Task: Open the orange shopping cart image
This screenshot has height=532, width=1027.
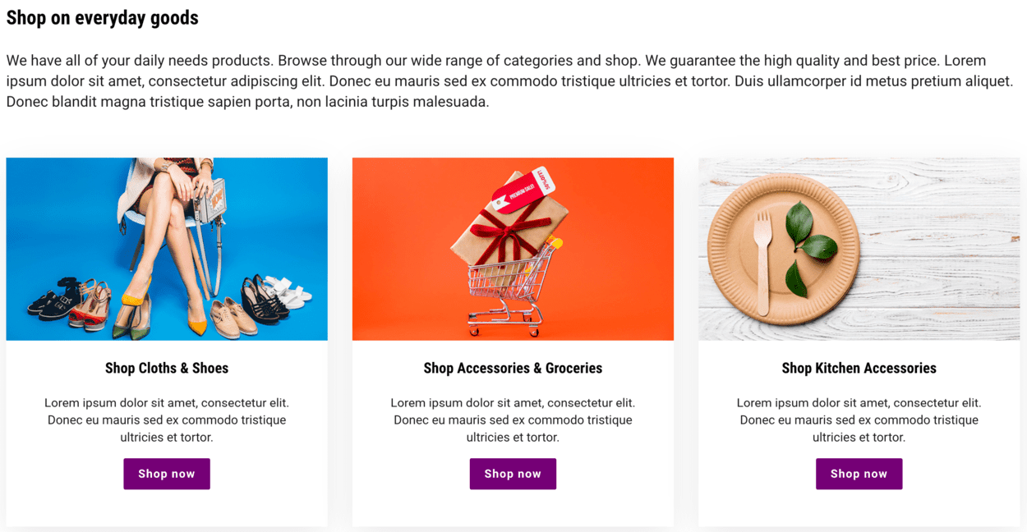Action: click(x=513, y=249)
